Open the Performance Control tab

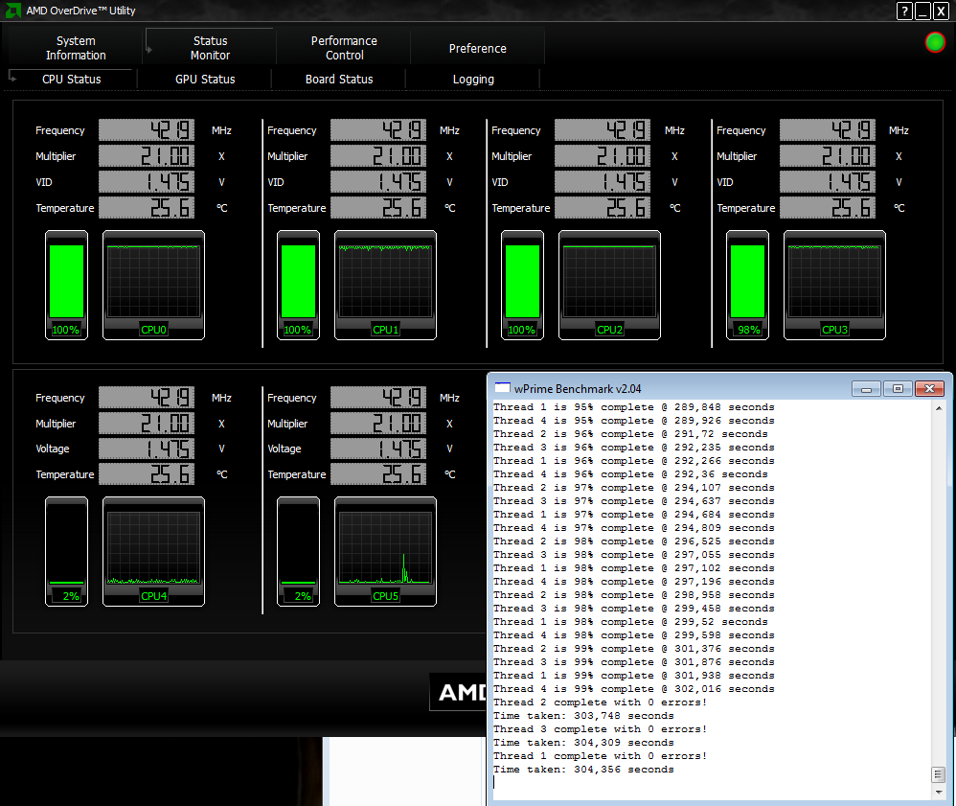pyautogui.click(x=344, y=48)
